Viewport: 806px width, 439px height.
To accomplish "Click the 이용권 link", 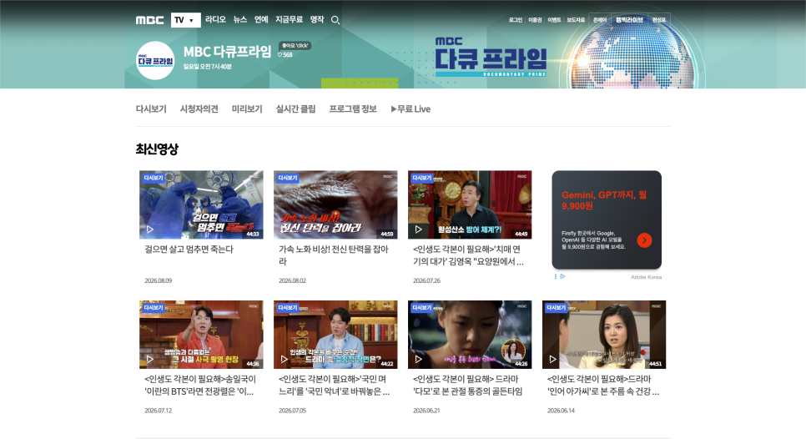I will coord(535,20).
